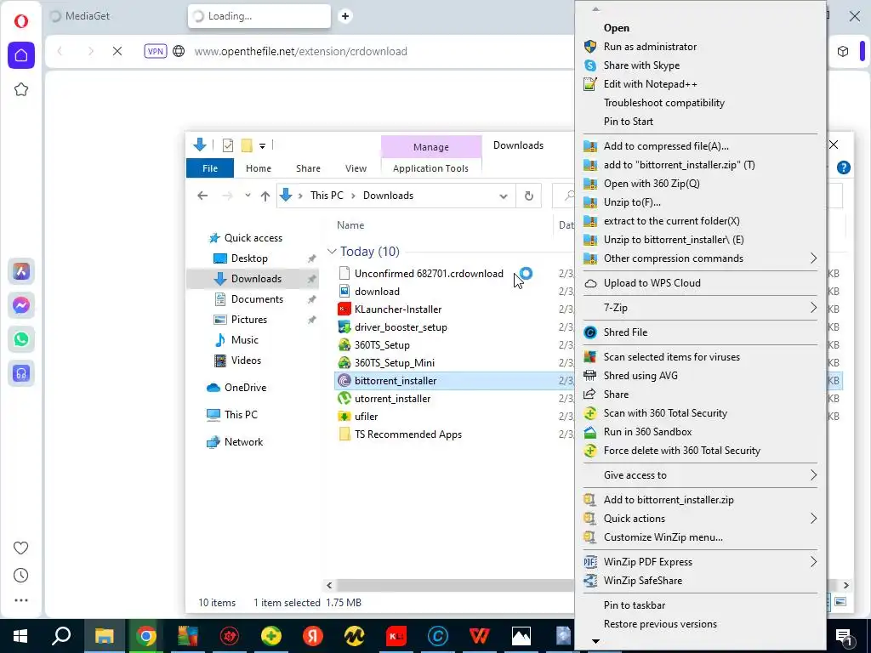Open the heart pinboards icon in sidebar
871x653 pixels.
pyautogui.click(x=21, y=548)
